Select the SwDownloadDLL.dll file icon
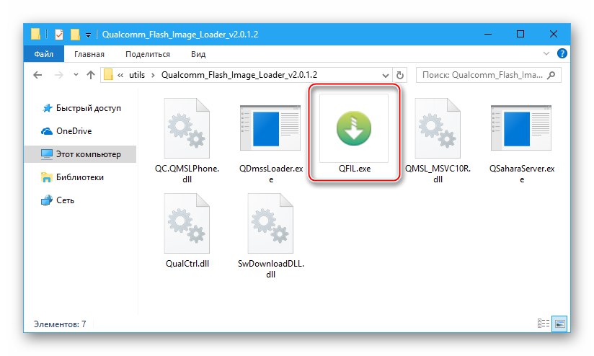Viewport: 594px width, 356px height. click(270, 223)
